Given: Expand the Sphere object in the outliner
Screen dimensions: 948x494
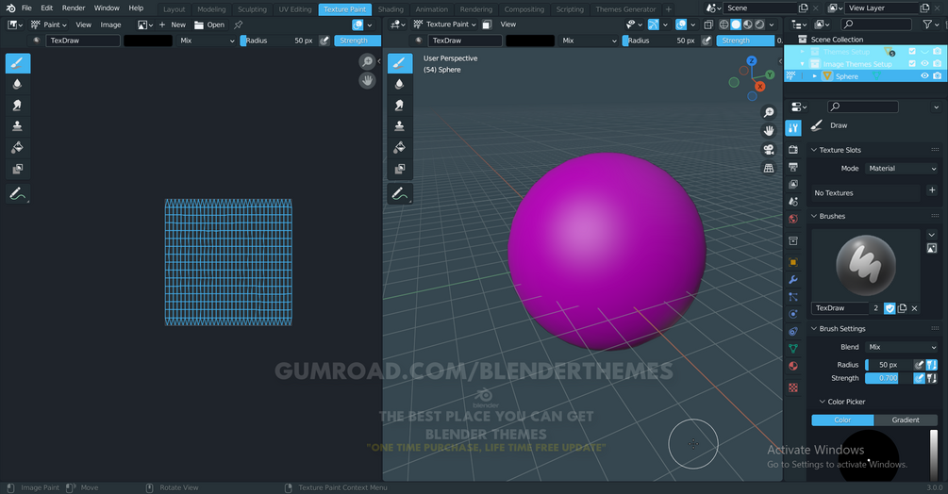Looking at the screenshot, I should [814, 76].
